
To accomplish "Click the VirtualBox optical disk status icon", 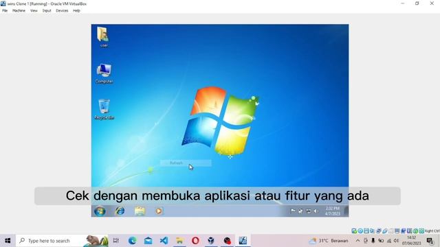I will tap(360, 231).
